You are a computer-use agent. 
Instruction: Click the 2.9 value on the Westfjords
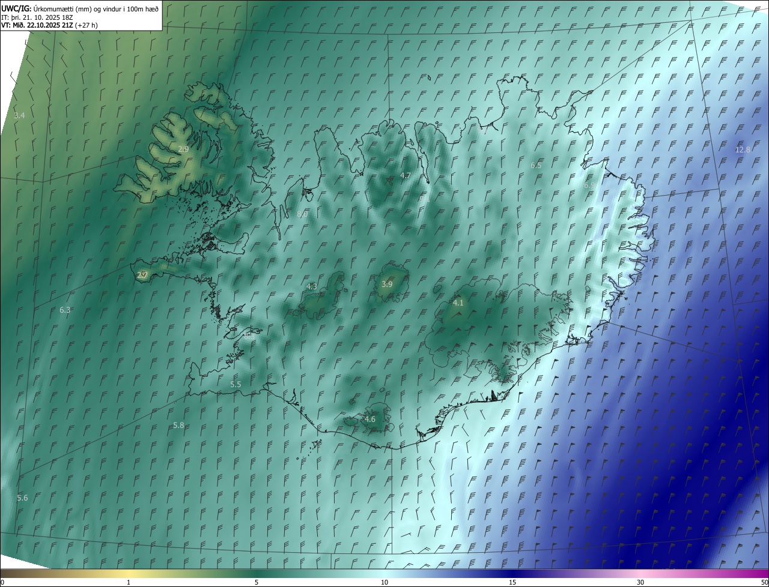184,148
